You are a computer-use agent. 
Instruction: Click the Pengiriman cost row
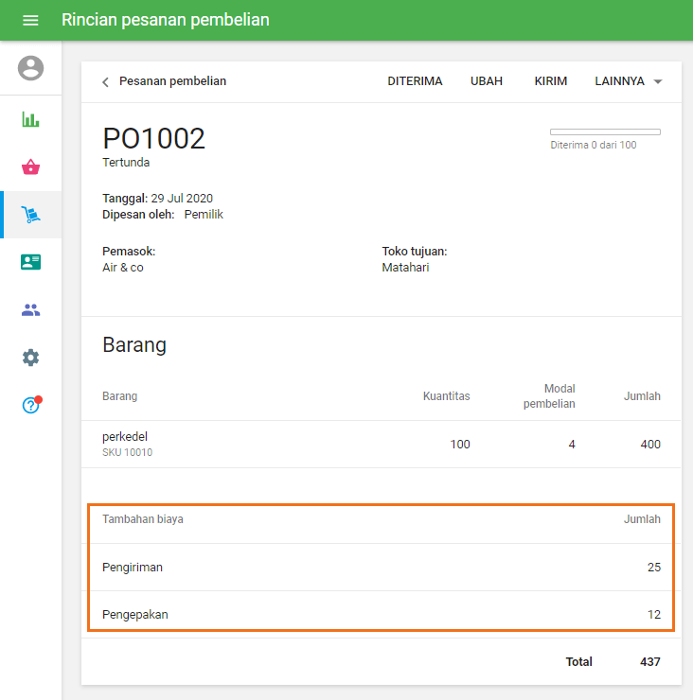381,567
